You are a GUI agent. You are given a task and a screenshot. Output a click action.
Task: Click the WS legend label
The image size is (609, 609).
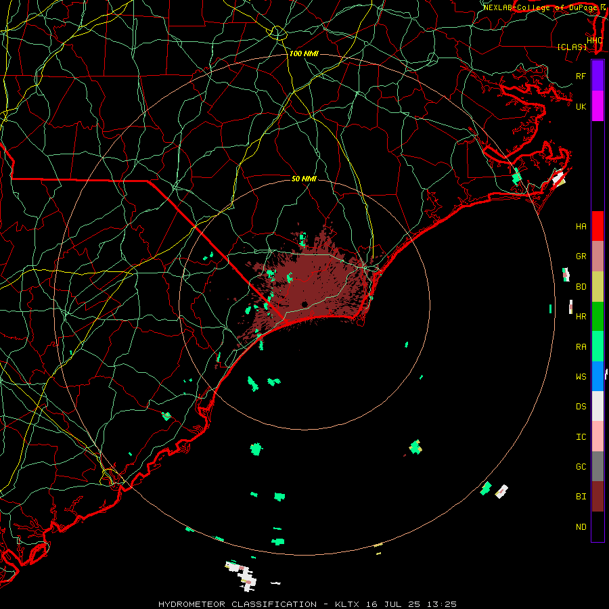pyautogui.click(x=581, y=377)
